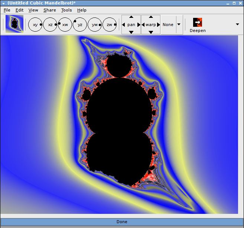This screenshot has width=244, height=228.
Task: Click the xz rotation dial
Action: pos(50,25)
